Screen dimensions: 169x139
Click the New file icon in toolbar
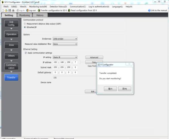tap(3, 10)
